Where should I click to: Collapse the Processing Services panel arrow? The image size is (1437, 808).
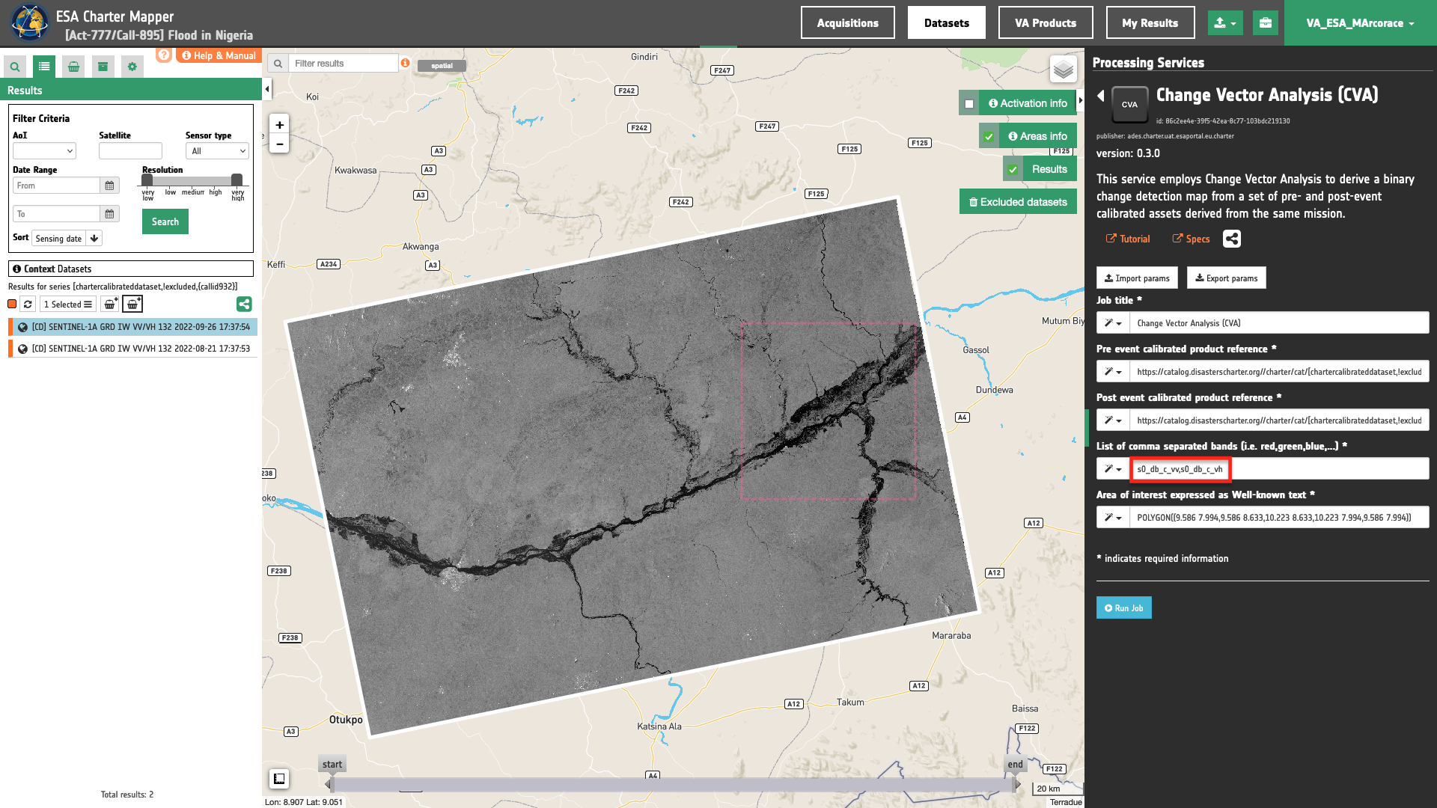click(x=1081, y=100)
